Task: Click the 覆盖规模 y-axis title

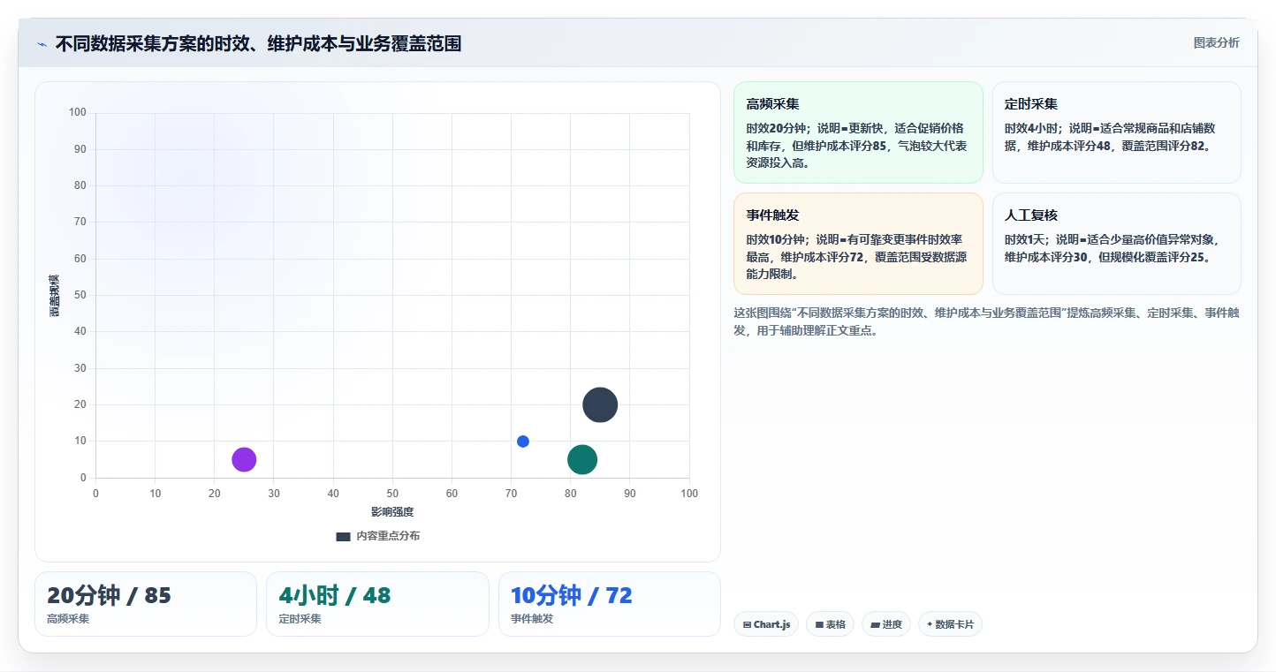Action: (55, 296)
